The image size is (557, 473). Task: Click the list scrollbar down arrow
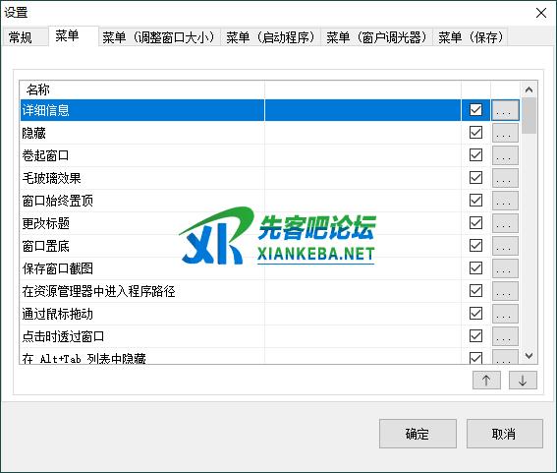[x=529, y=356]
